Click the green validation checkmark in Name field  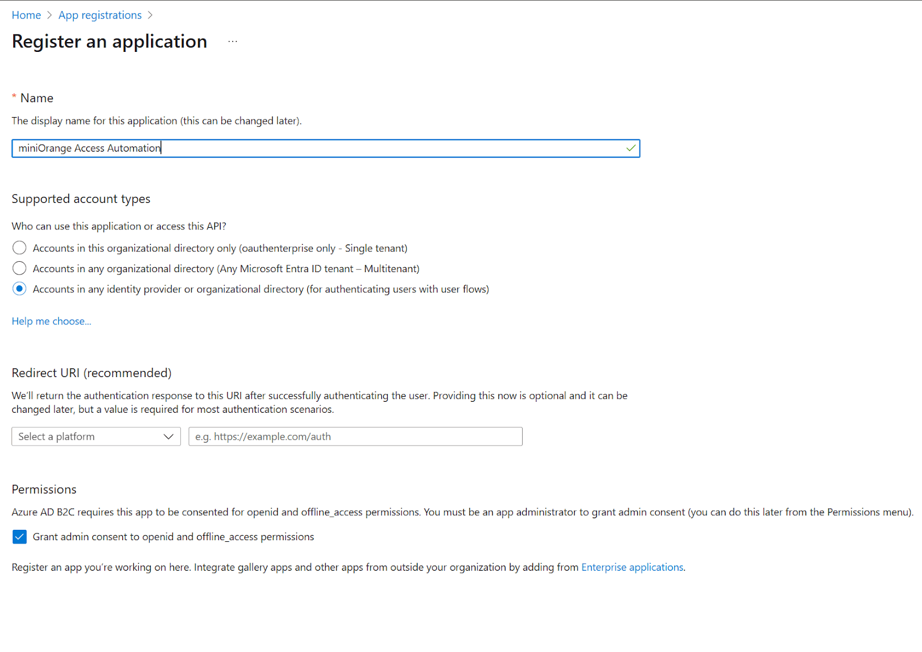point(631,148)
